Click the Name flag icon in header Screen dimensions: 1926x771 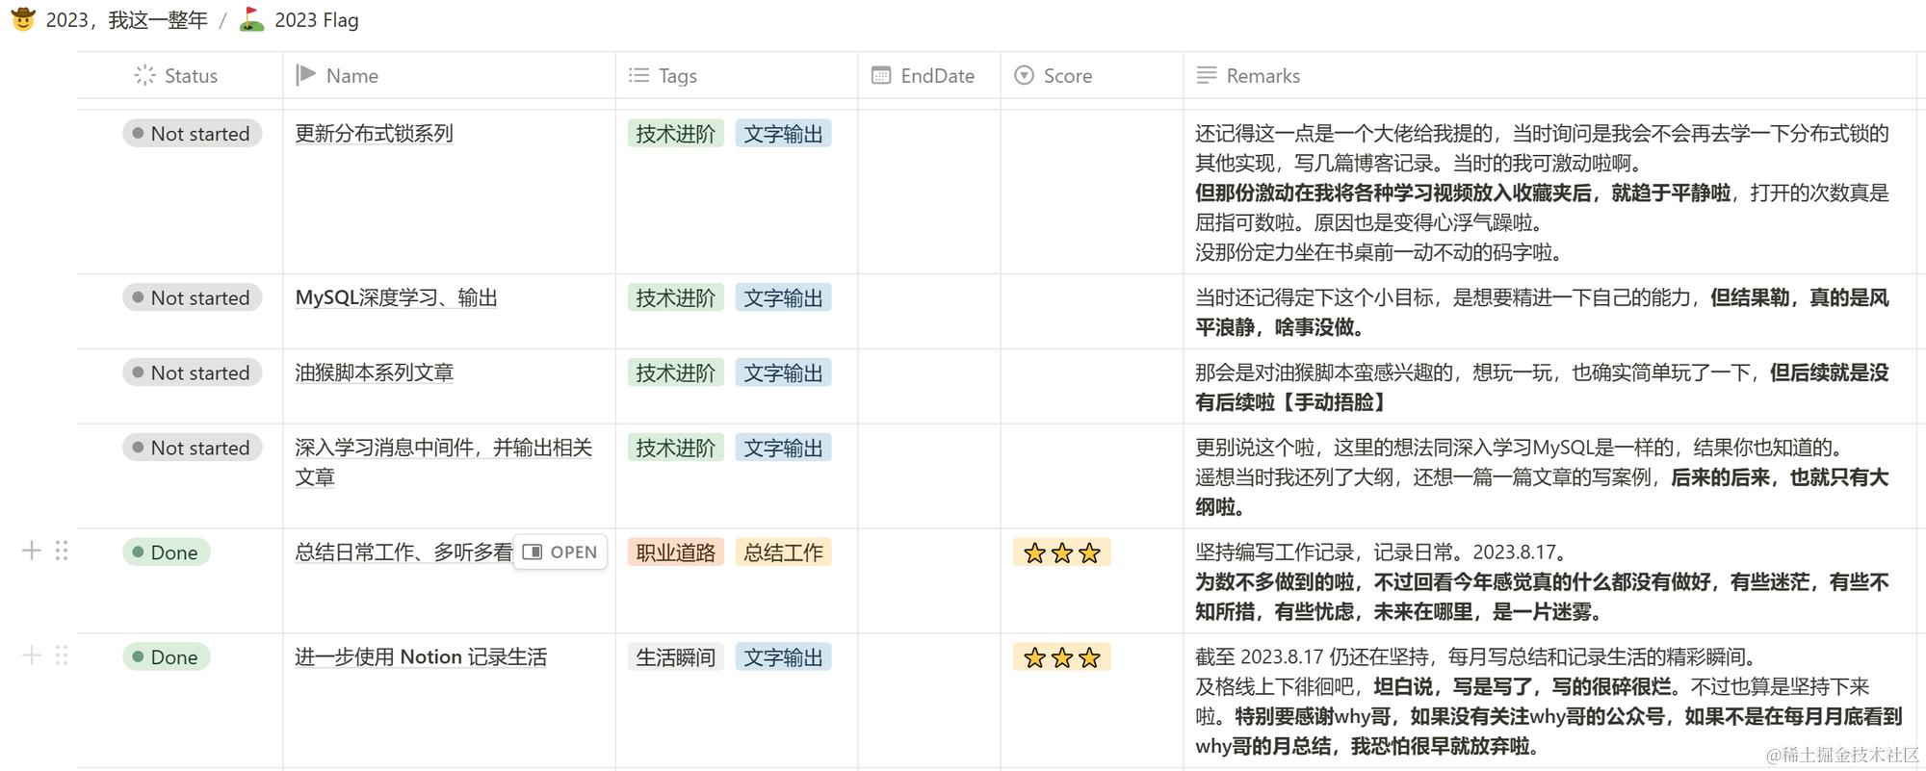[x=306, y=75]
